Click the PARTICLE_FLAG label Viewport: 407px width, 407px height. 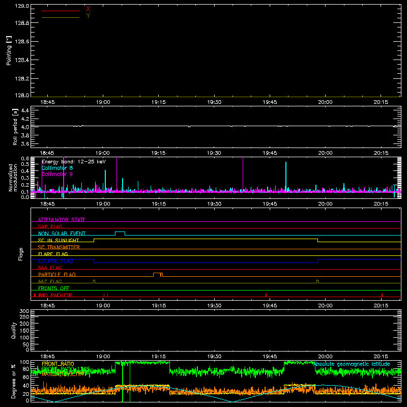[x=57, y=274]
